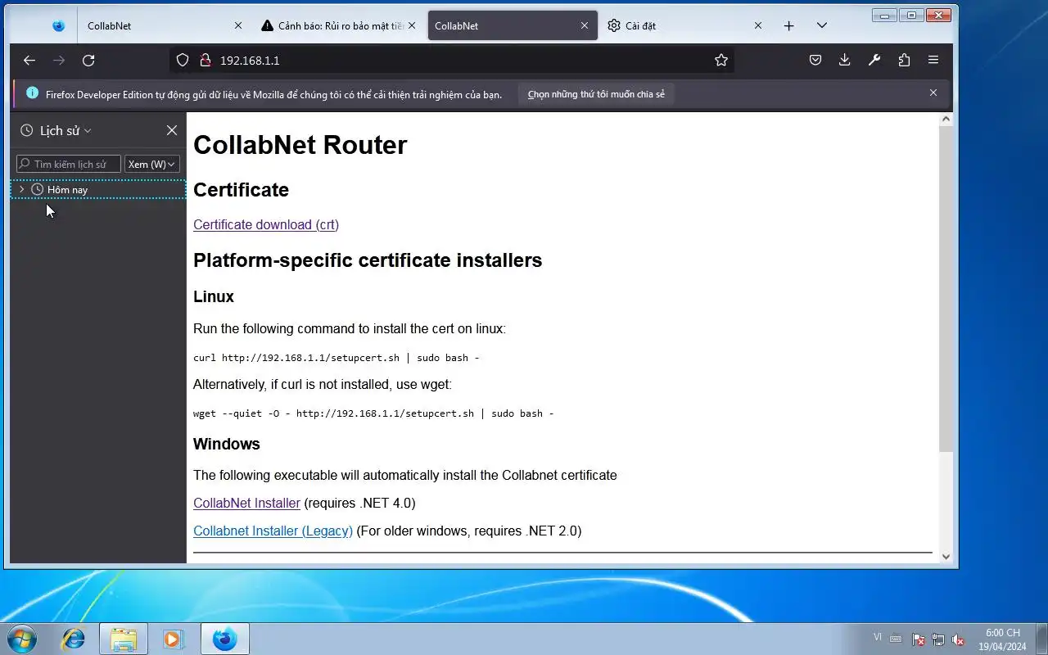Open Certificate download (crt) link
Screen dimensions: 1048x655
(x=266, y=224)
